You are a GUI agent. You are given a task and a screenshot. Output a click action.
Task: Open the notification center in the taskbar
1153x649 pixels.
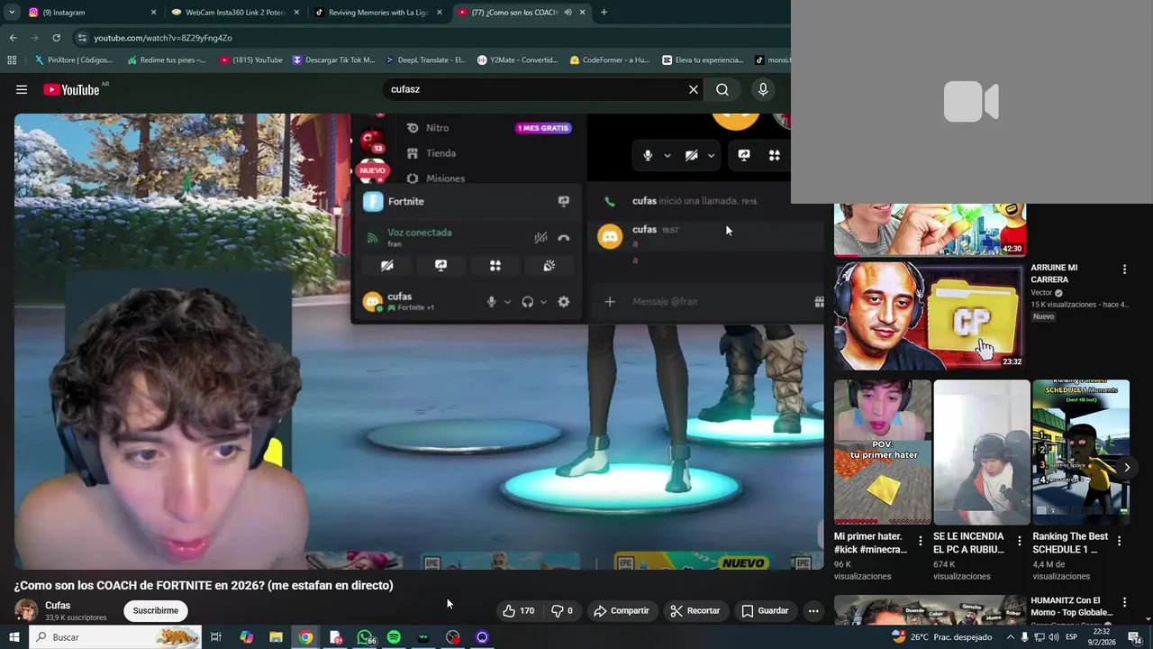click(1135, 637)
